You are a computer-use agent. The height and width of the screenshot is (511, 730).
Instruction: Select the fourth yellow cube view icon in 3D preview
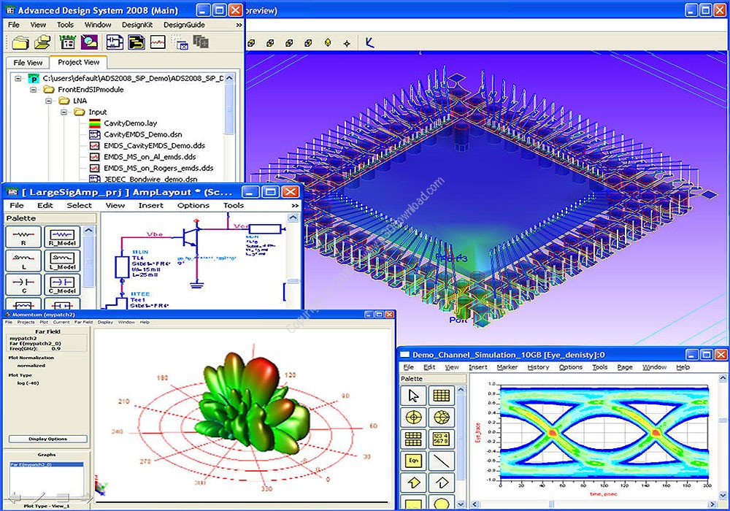click(x=308, y=43)
